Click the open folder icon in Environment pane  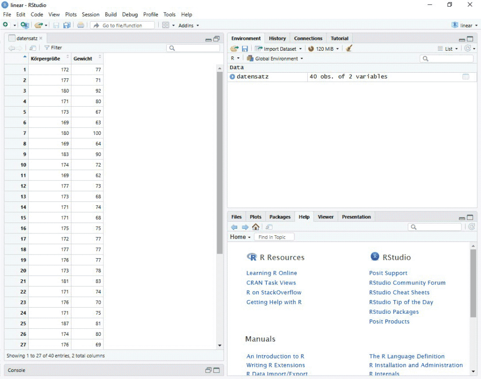234,48
